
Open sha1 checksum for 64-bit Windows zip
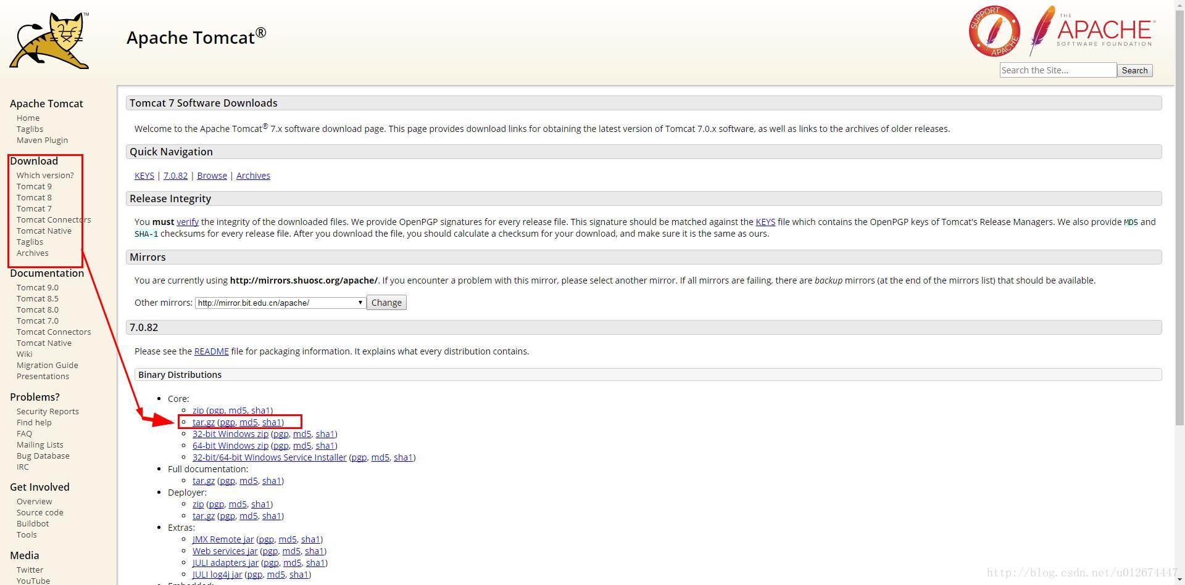[325, 446]
